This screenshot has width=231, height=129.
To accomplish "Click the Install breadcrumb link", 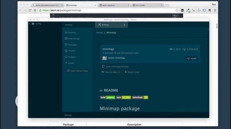I will (100, 33).
